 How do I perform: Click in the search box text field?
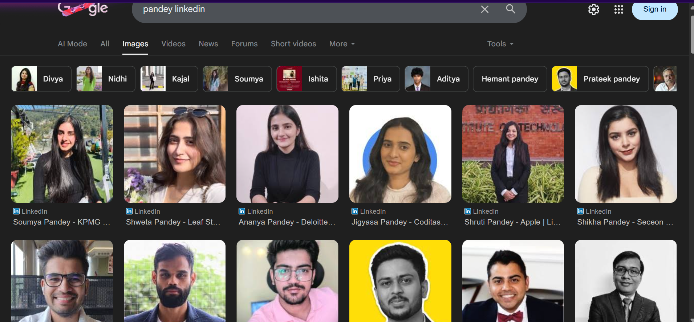click(305, 9)
